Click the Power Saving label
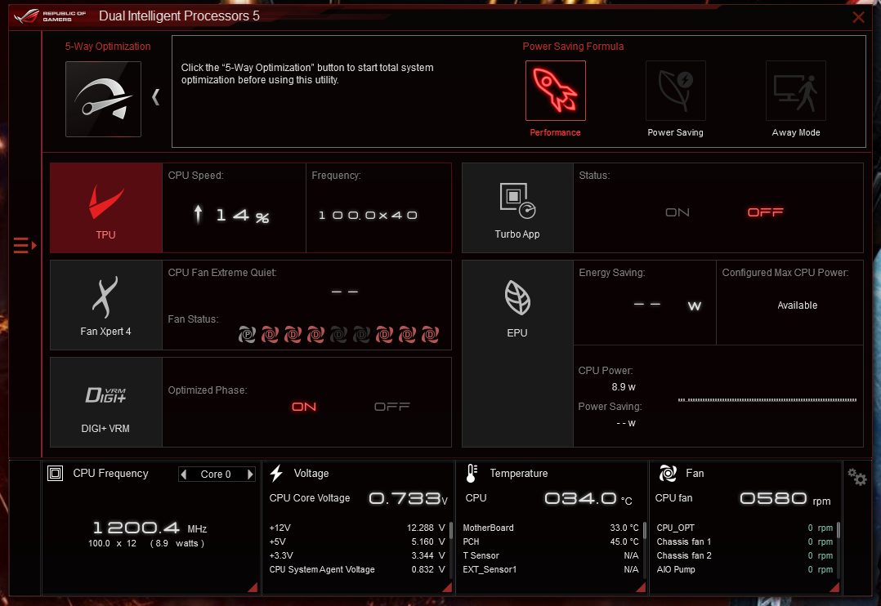The image size is (881, 606). [x=675, y=132]
